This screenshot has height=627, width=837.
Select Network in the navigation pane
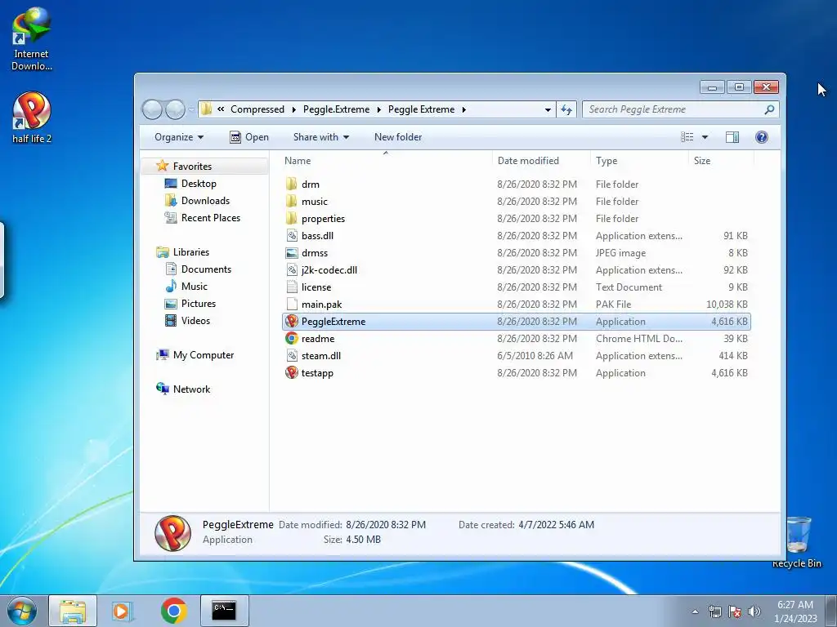[191, 389]
